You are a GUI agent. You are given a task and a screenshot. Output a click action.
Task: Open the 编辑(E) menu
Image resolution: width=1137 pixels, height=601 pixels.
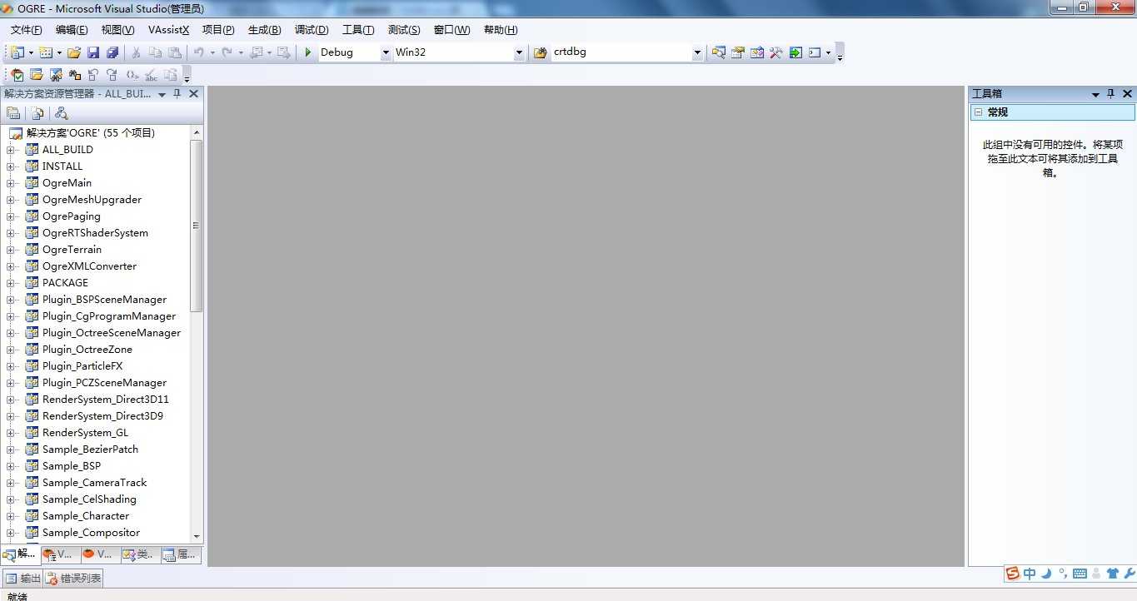pos(72,30)
